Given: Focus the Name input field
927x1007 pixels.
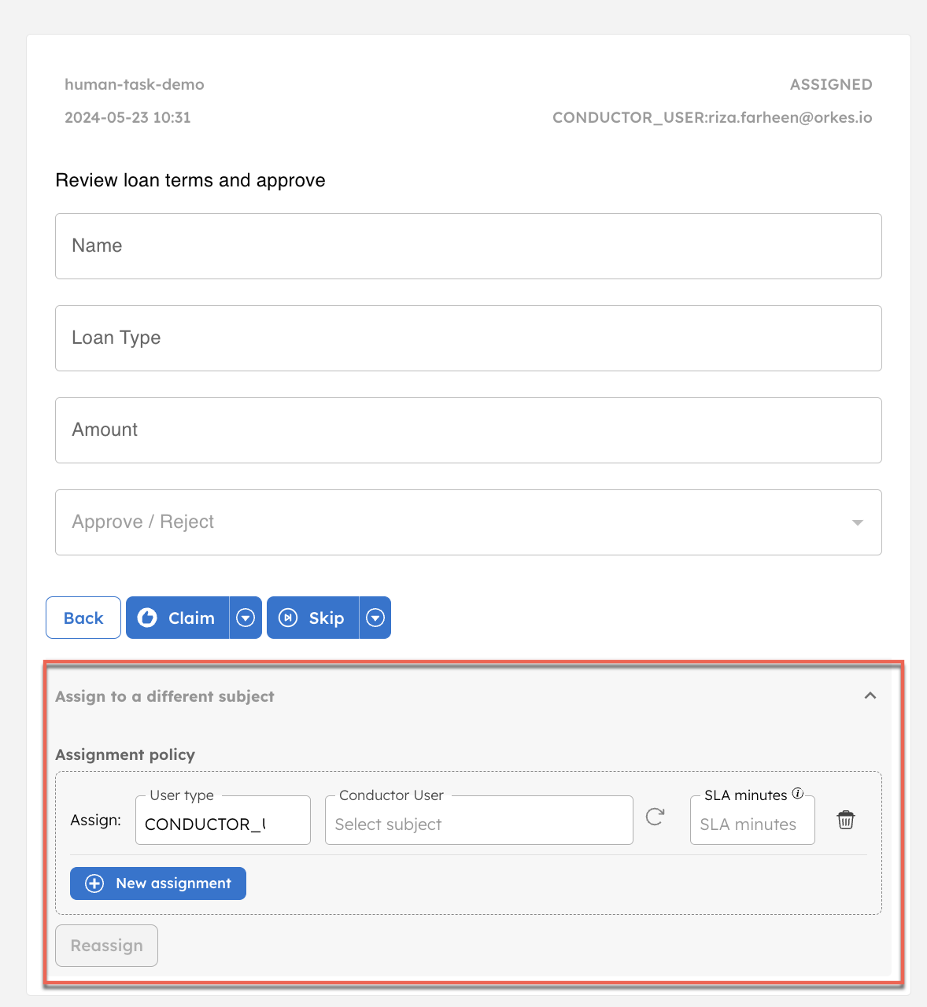Looking at the screenshot, I should (468, 246).
